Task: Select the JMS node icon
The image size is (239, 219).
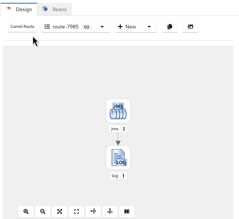Action: pos(118,111)
